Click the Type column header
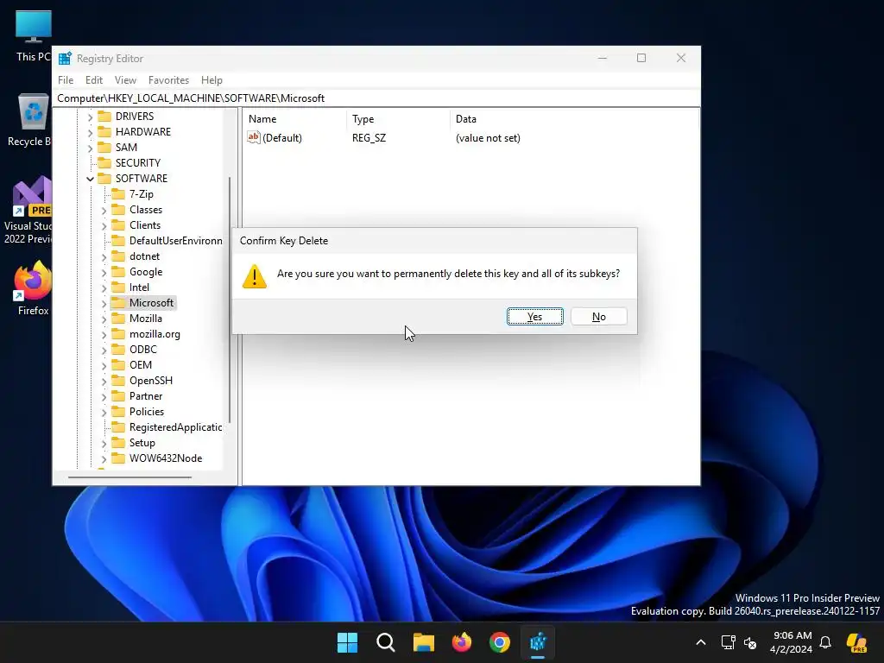The image size is (884, 663). pos(398,119)
